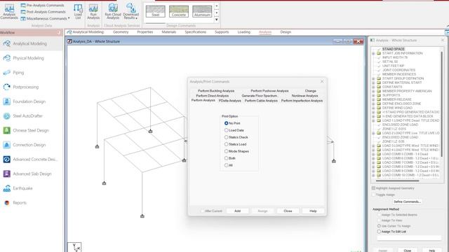449x252 pixels.
Task: Expand MEMBER RELEASE tree node
Action: coord(373,99)
